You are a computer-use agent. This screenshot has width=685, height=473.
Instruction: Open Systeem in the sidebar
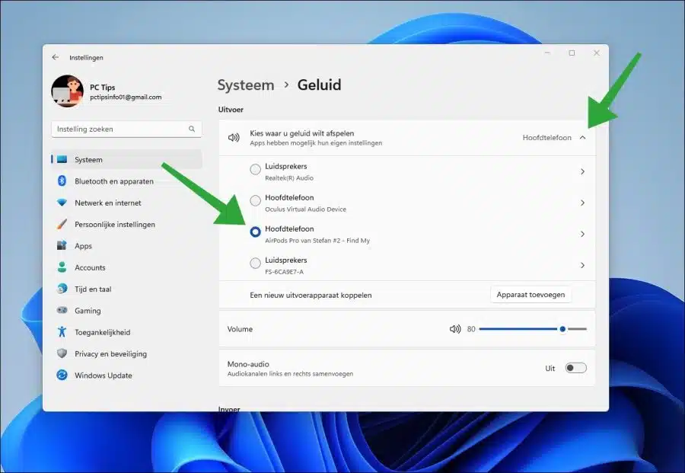(126, 159)
